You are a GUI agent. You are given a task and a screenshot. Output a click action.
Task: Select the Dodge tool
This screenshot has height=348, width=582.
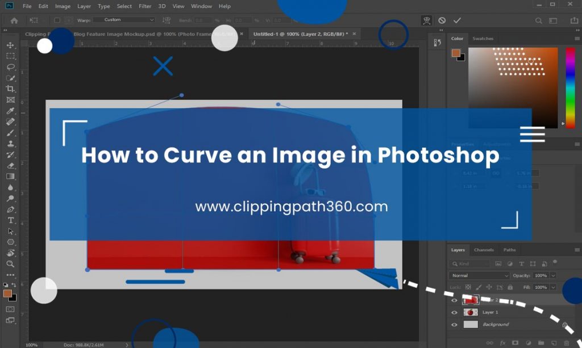click(10, 198)
